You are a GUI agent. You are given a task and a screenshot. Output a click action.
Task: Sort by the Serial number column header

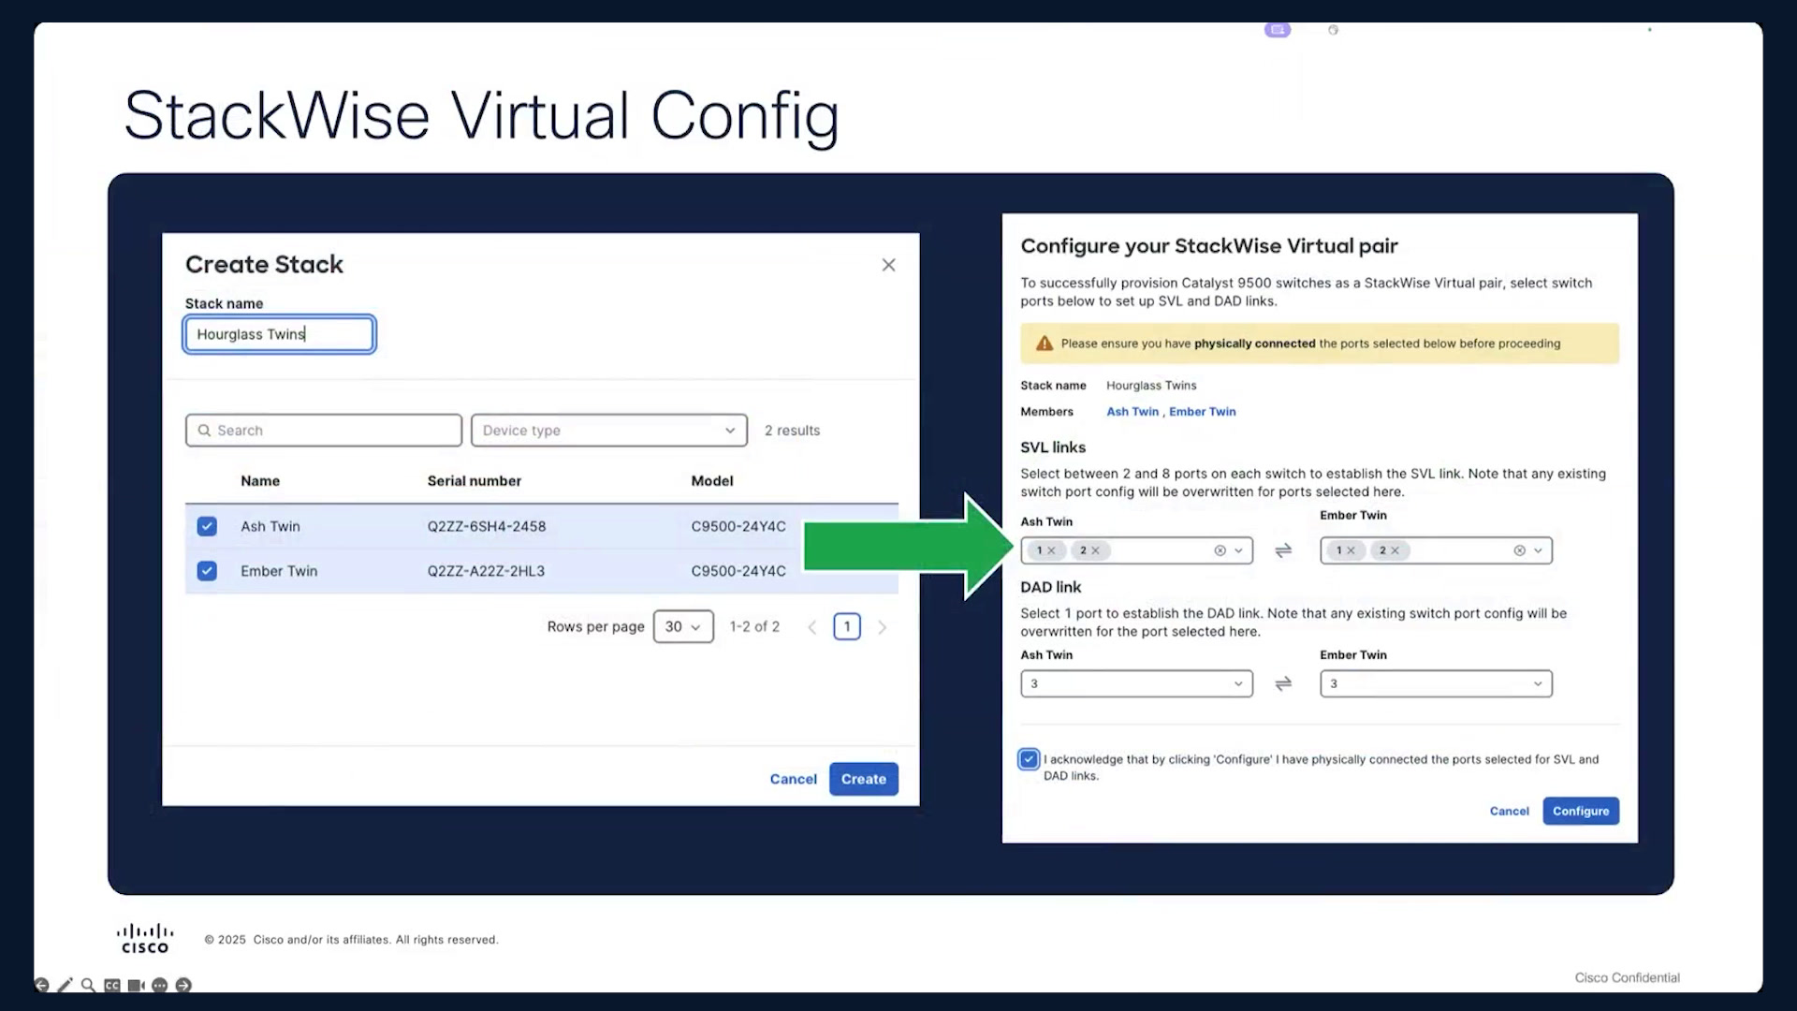475,481
